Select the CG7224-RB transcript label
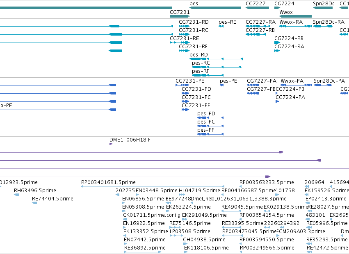Image resolution: width=349 pixels, height=254 pixels. [x=289, y=38]
